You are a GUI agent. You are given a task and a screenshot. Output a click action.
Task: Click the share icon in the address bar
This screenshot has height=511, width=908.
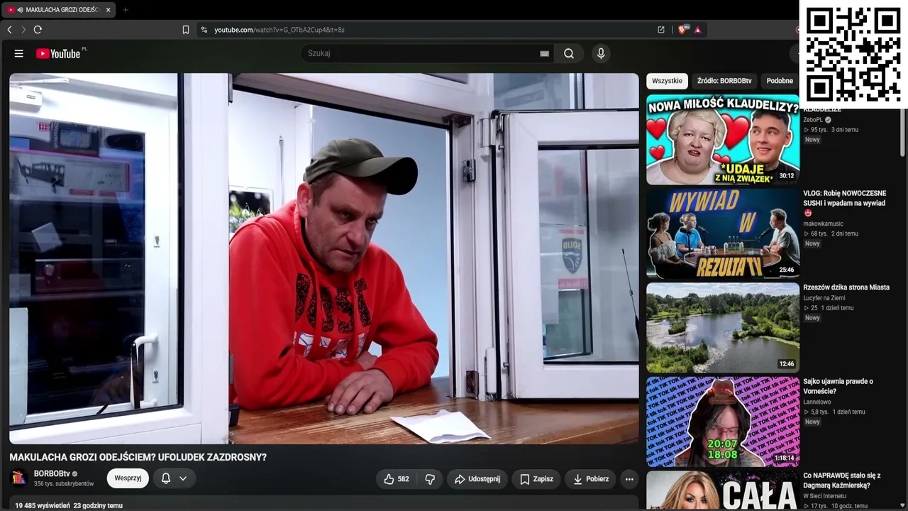pyautogui.click(x=661, y=30)
